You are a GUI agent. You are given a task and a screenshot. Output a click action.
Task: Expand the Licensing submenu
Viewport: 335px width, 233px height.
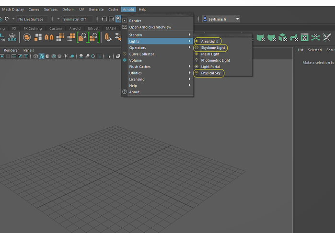(x=157, y=79)
